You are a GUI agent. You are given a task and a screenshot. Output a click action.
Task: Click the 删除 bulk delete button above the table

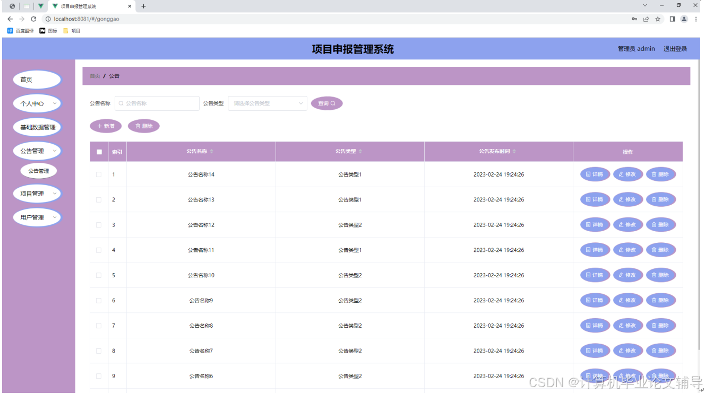(x=144, y=126)
